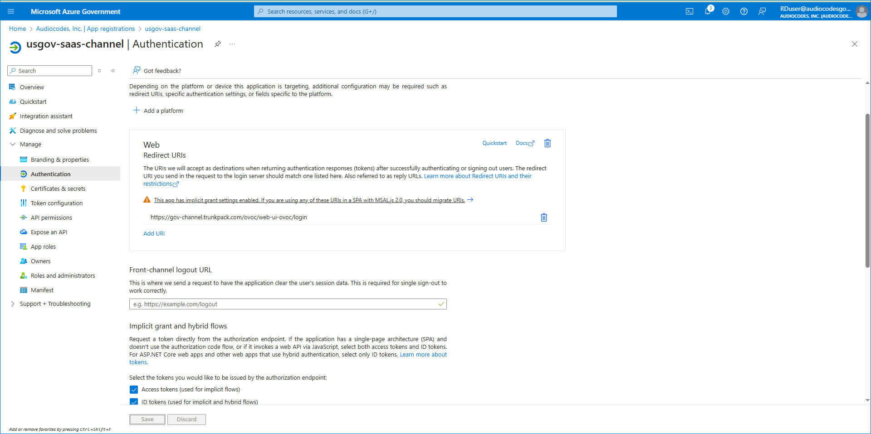Focus the global search bar
Screen dimensions: 871x434
(435, 11)
